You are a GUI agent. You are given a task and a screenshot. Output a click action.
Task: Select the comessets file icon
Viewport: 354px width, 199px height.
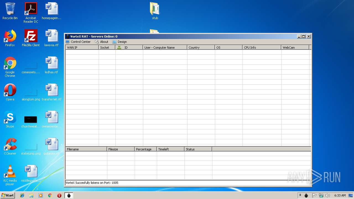coord(31,67)
